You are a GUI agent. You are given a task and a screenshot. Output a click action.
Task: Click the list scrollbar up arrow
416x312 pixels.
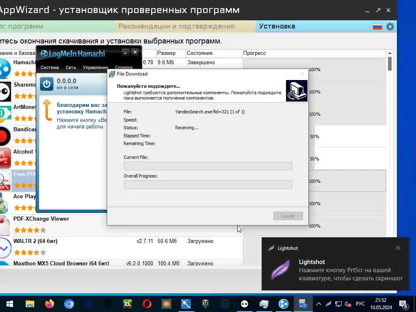click(x=390, y=53)
